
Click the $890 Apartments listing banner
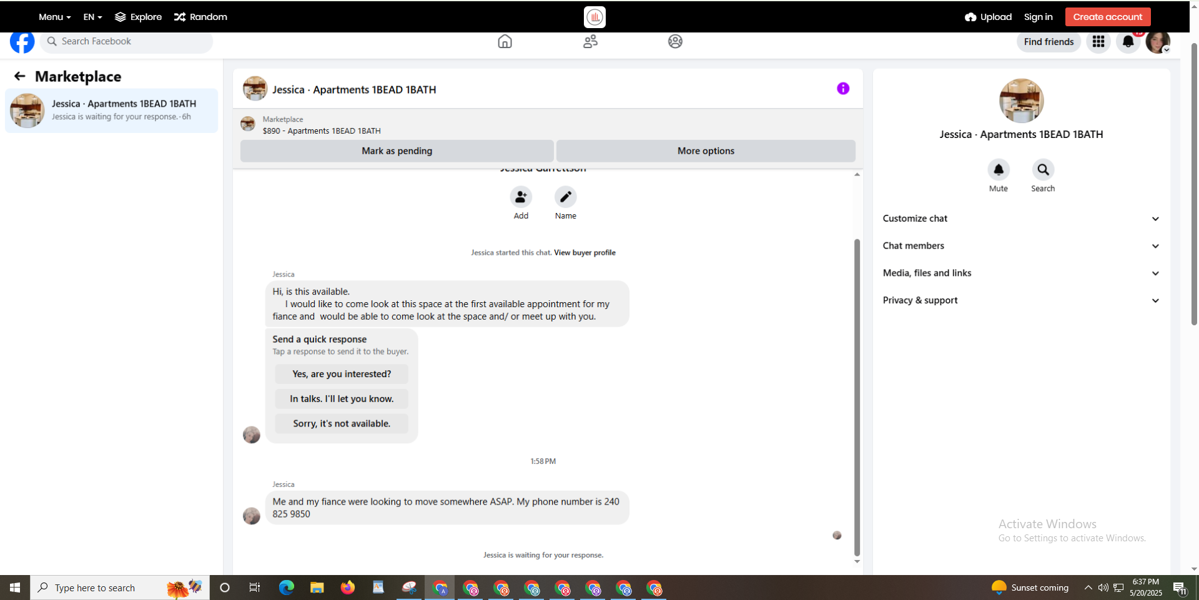(547, 125)
